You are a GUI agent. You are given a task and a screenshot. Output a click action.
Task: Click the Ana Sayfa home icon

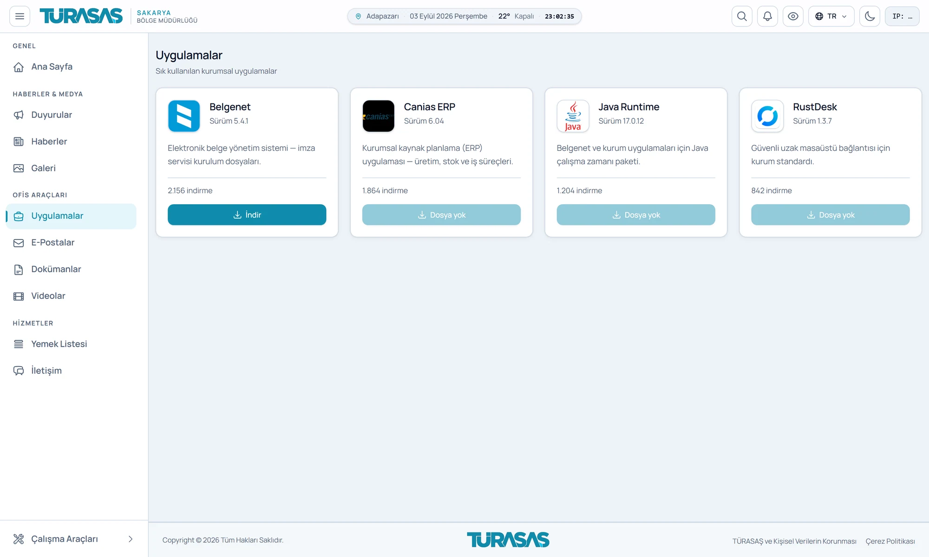pyautogui.click(x=19, y=67)
